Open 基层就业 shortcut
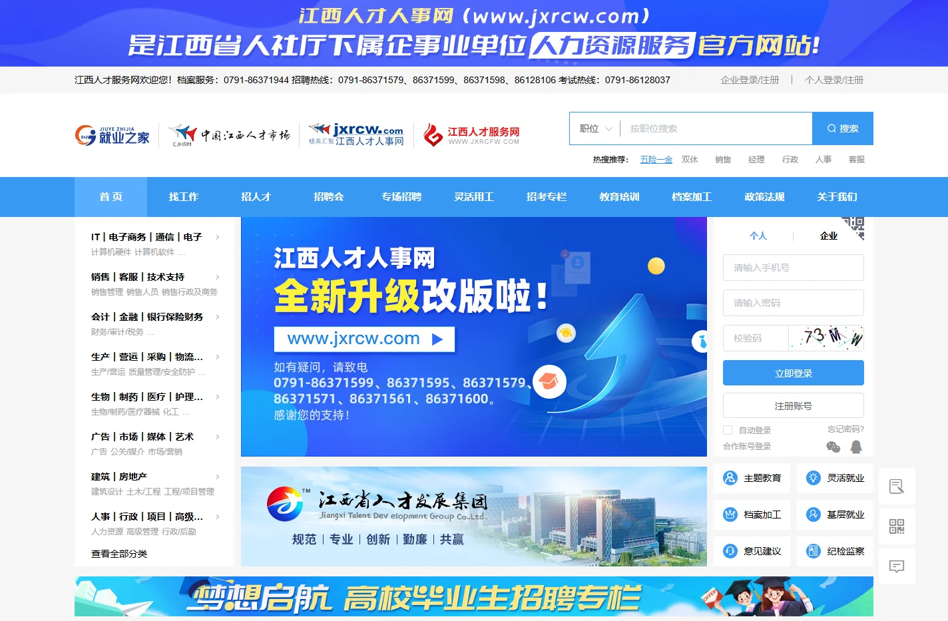 coord(835,515)
